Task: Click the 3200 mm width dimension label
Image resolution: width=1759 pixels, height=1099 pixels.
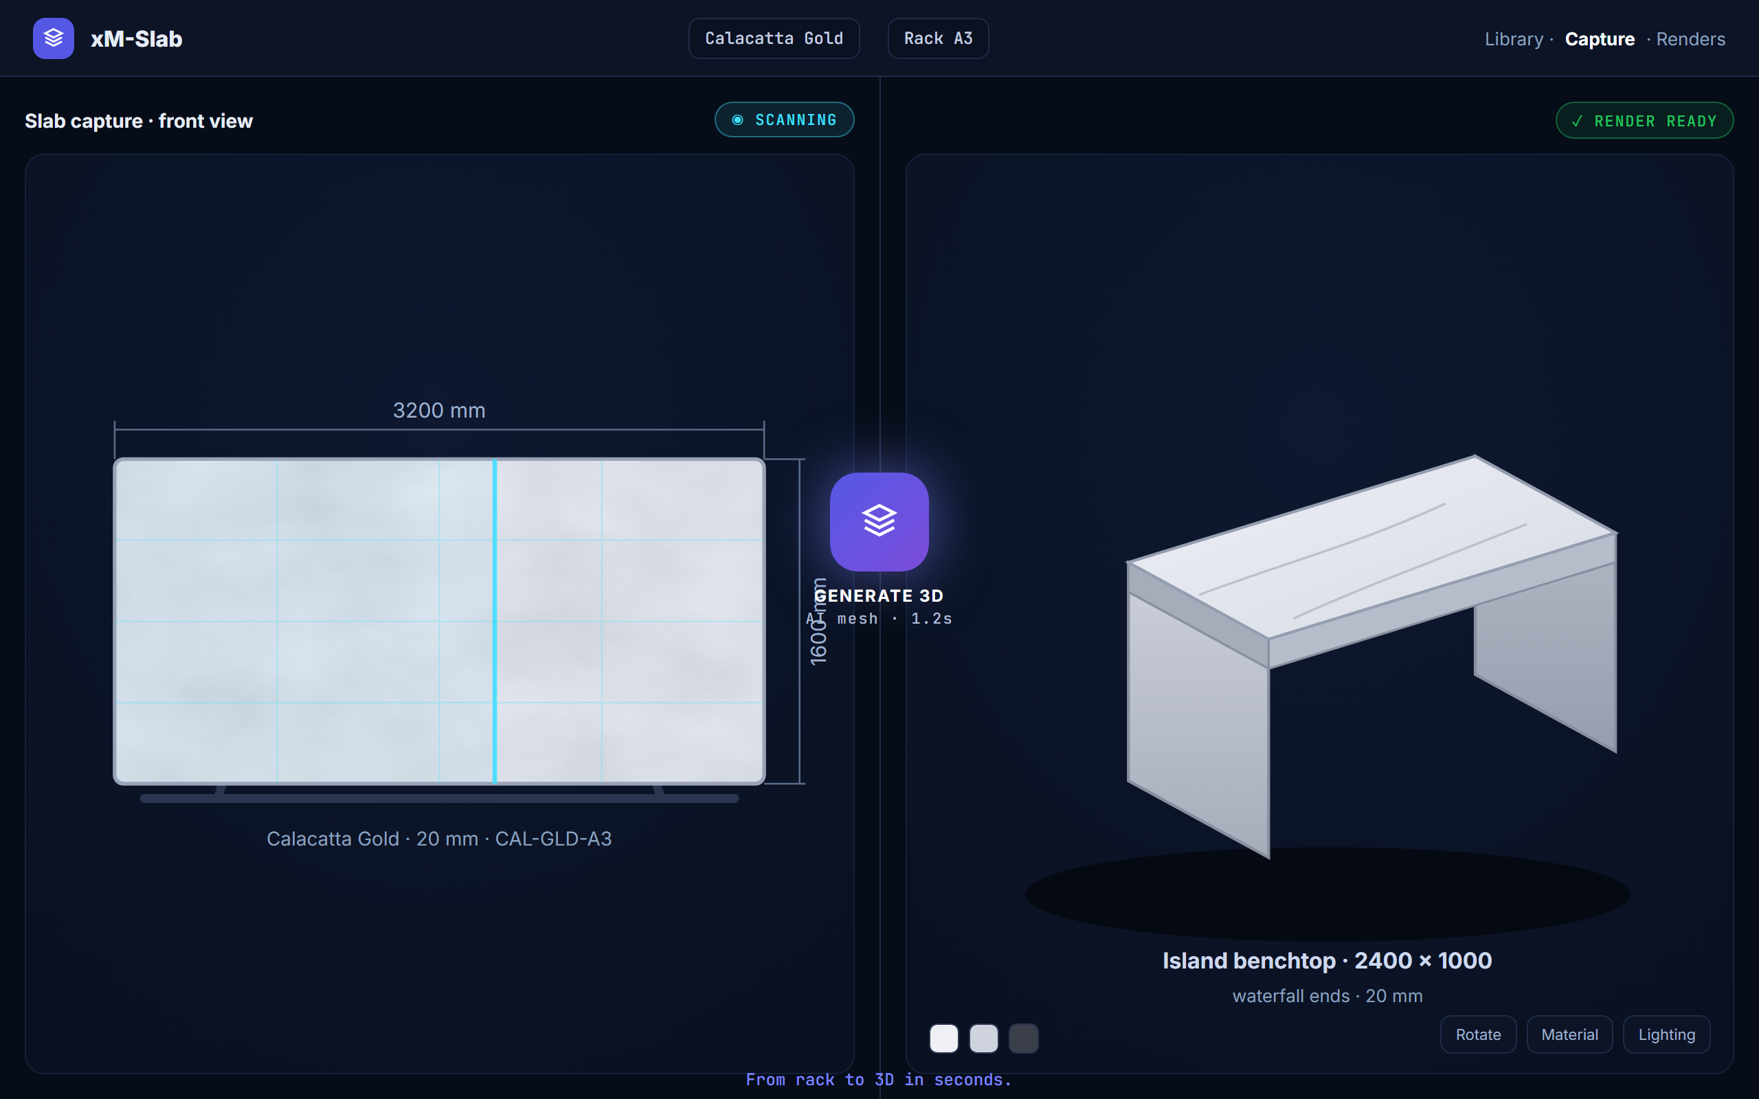Action: pyautogui.click(x=439, y=411)
